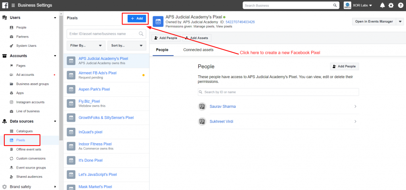The width and height of the screenshot is (406, 190).
Task: Click the Catalogues grid icon
Action: coord(11,131)
